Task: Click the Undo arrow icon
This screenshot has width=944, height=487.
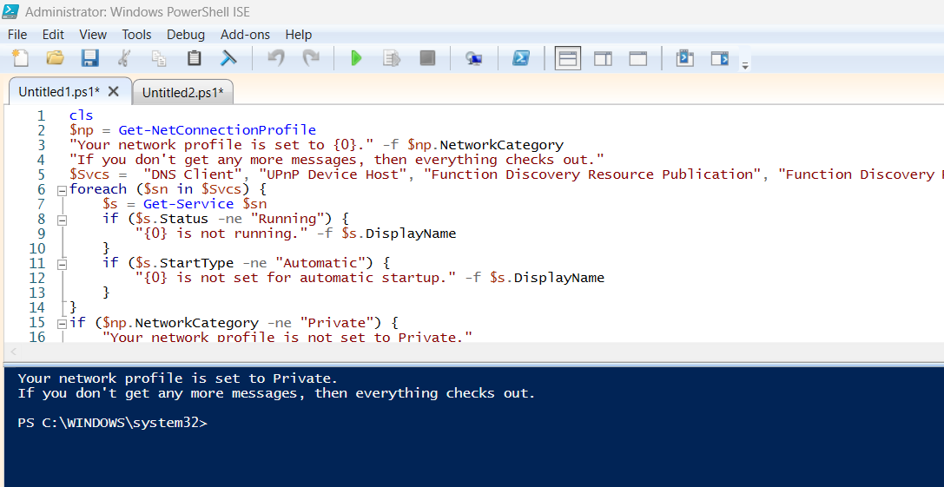Action: click(276, 58)
